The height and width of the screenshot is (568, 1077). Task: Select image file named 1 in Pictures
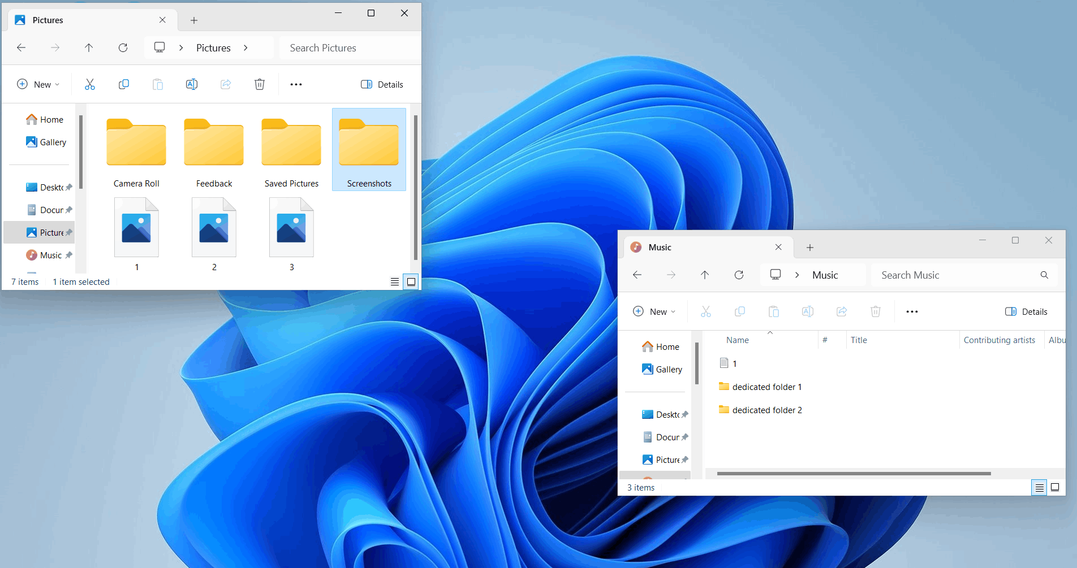136,233
